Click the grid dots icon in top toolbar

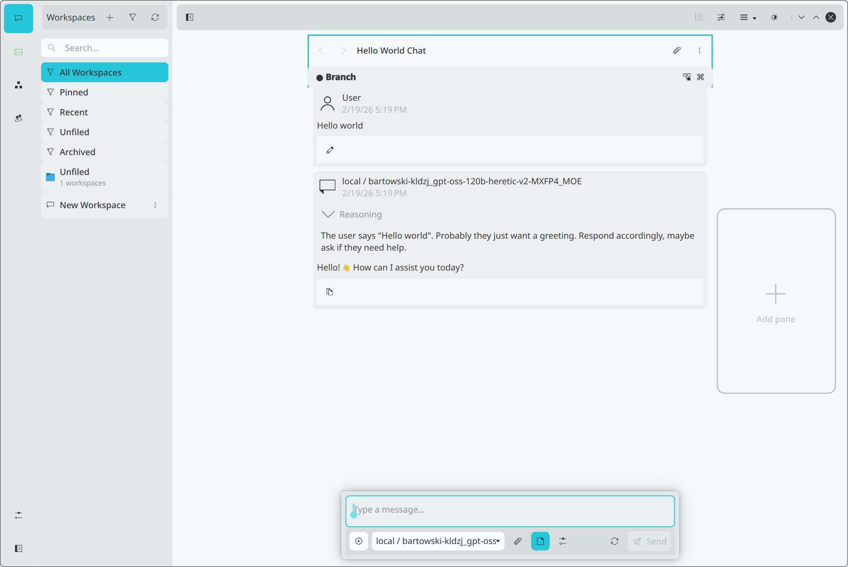pos(699,17)
